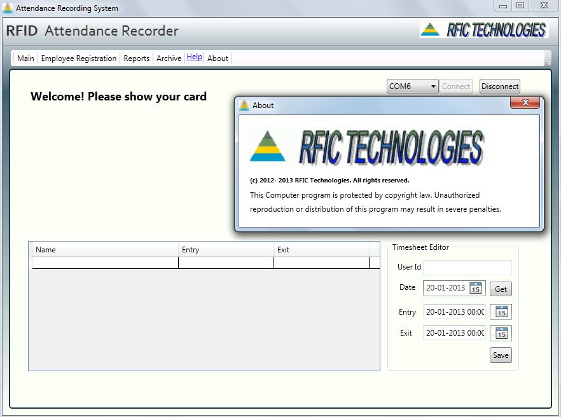Click the Entry datetime field
This screenshot has width=561, height=417.
(x=454, y=312)
